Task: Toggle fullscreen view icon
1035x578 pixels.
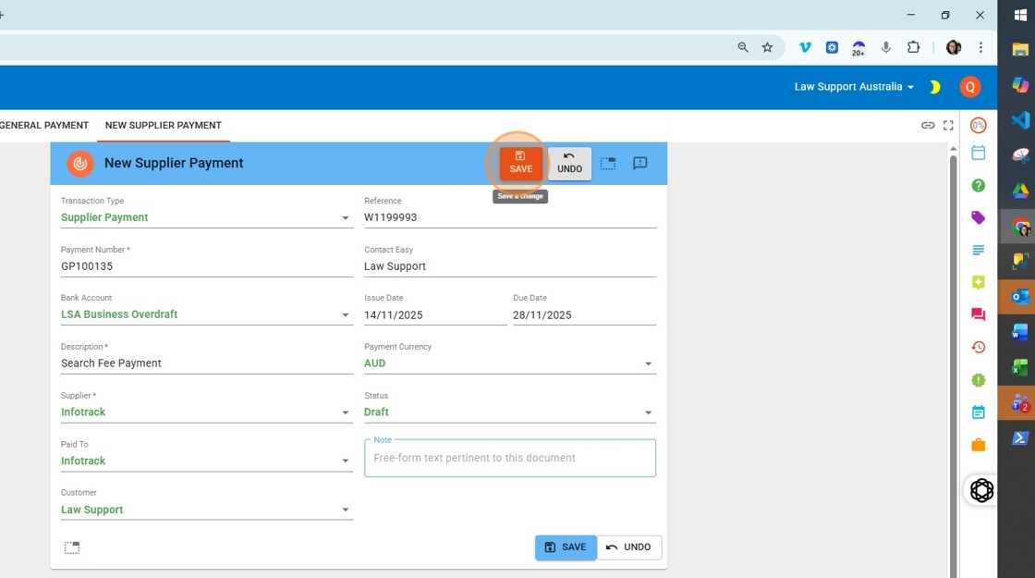Action: point(948,126)
